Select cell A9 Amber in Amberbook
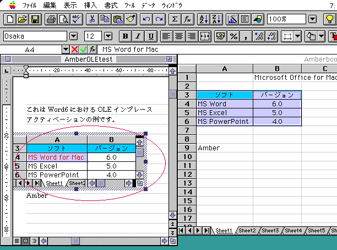The width and height of the screenshot is (337, 250). tap(225, 148)
